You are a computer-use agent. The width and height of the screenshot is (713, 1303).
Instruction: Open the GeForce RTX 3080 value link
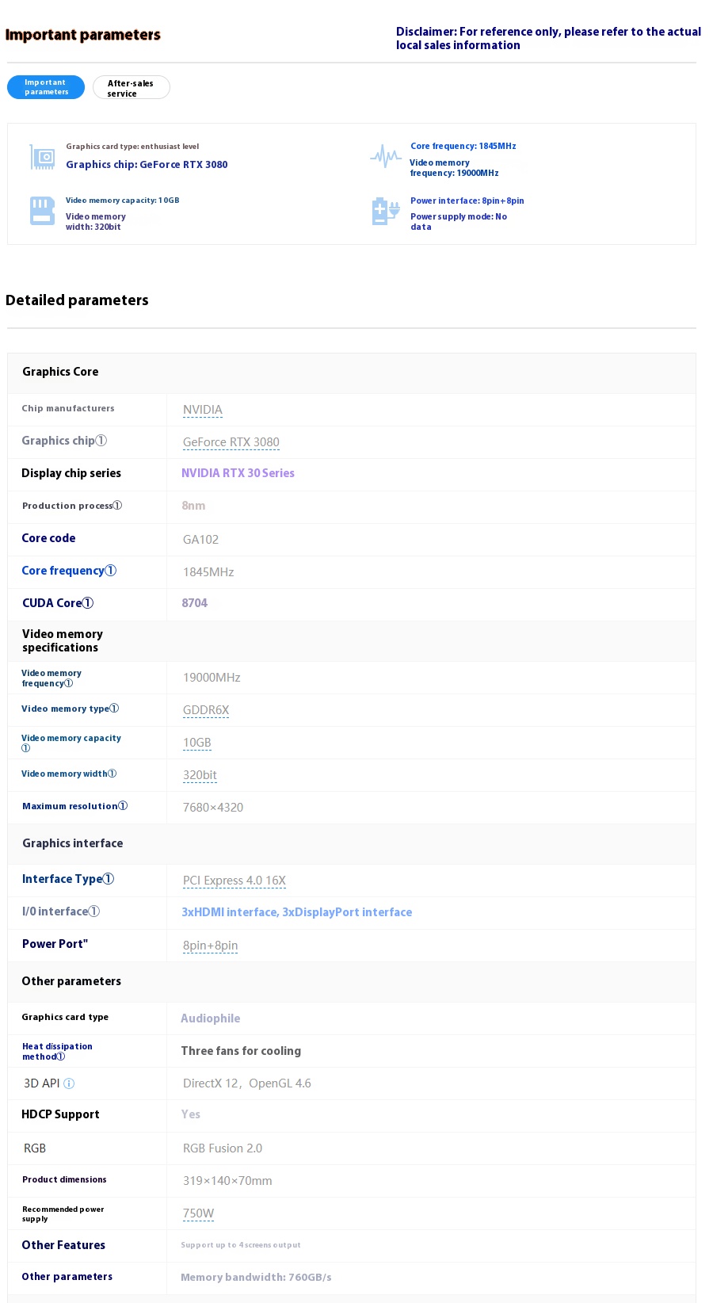tap(231, 442)
